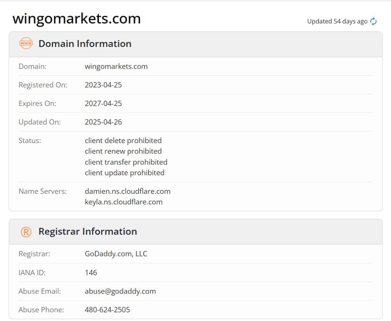391x321 pixels.
Task: Click the status 'client renew prohibited'
Action: pos(123,151)
